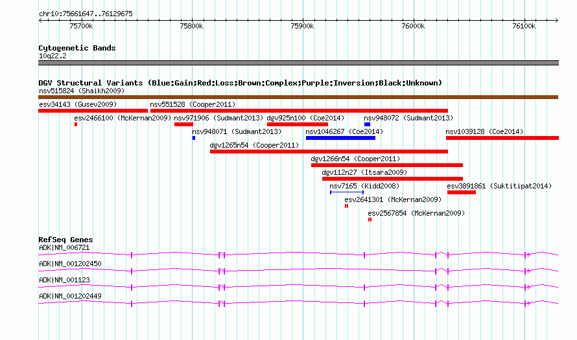Click the ADK|NM_006721 gene track line
577x340 pixels.
click(298, 255)
